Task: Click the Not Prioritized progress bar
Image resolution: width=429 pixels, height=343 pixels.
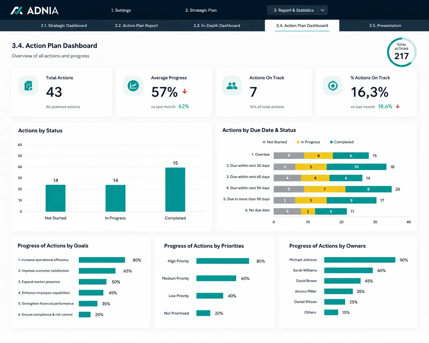Action: 203,313
